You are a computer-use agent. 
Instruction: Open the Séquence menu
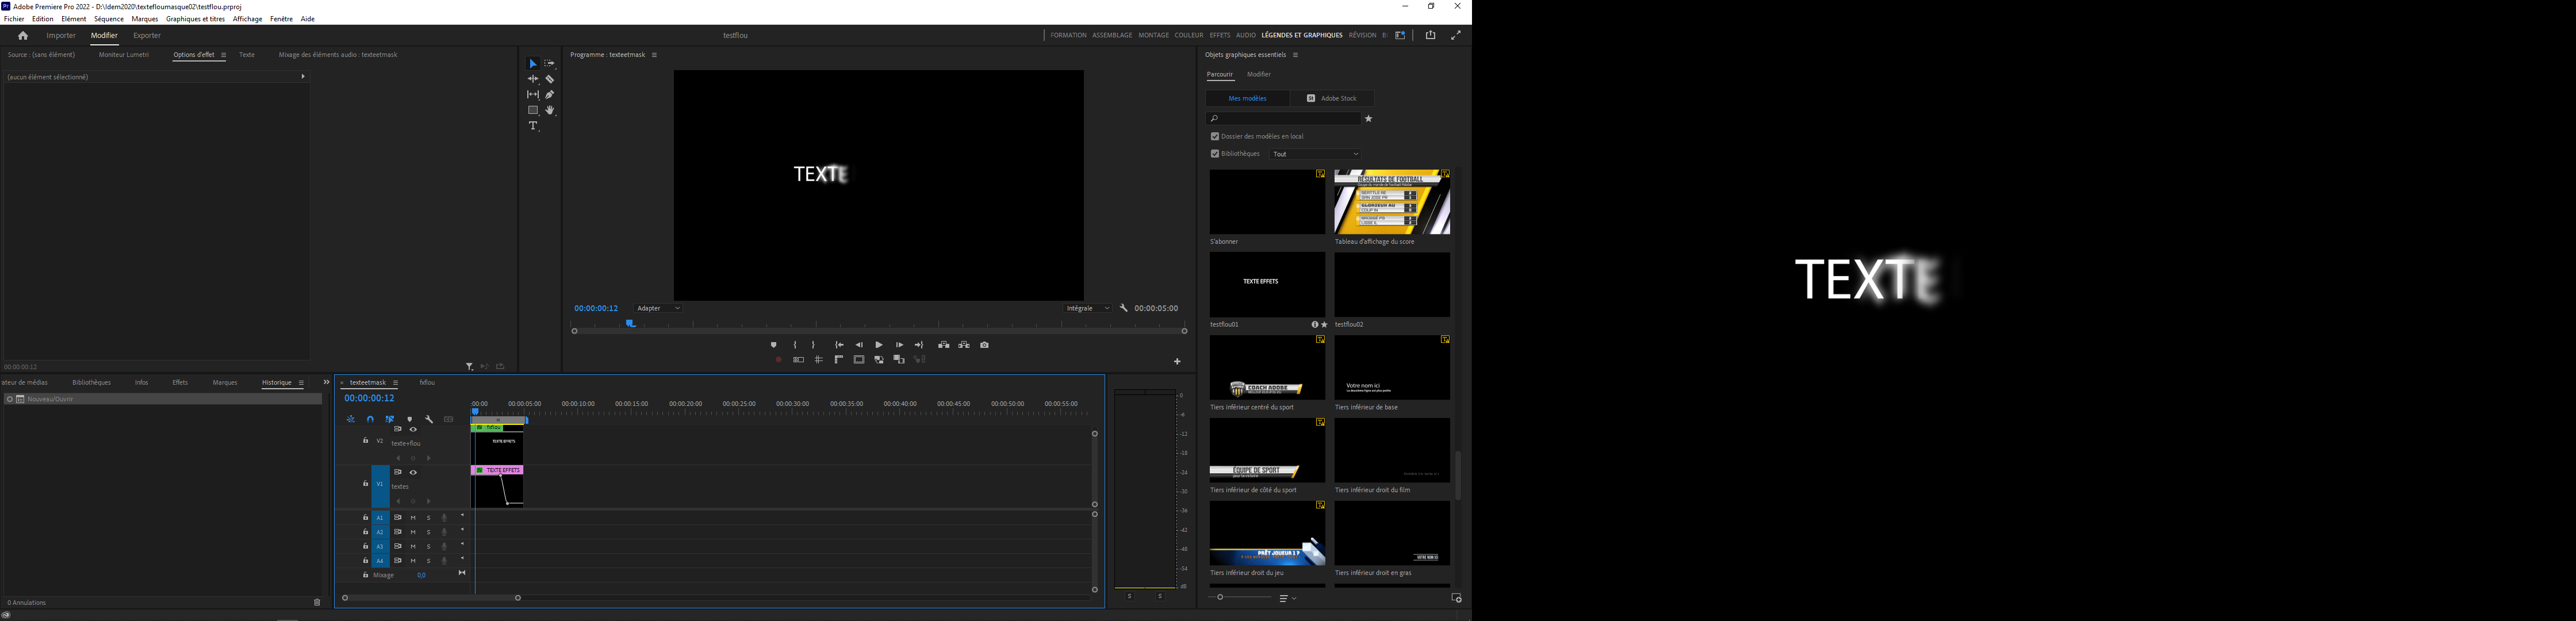coord(108,19)
